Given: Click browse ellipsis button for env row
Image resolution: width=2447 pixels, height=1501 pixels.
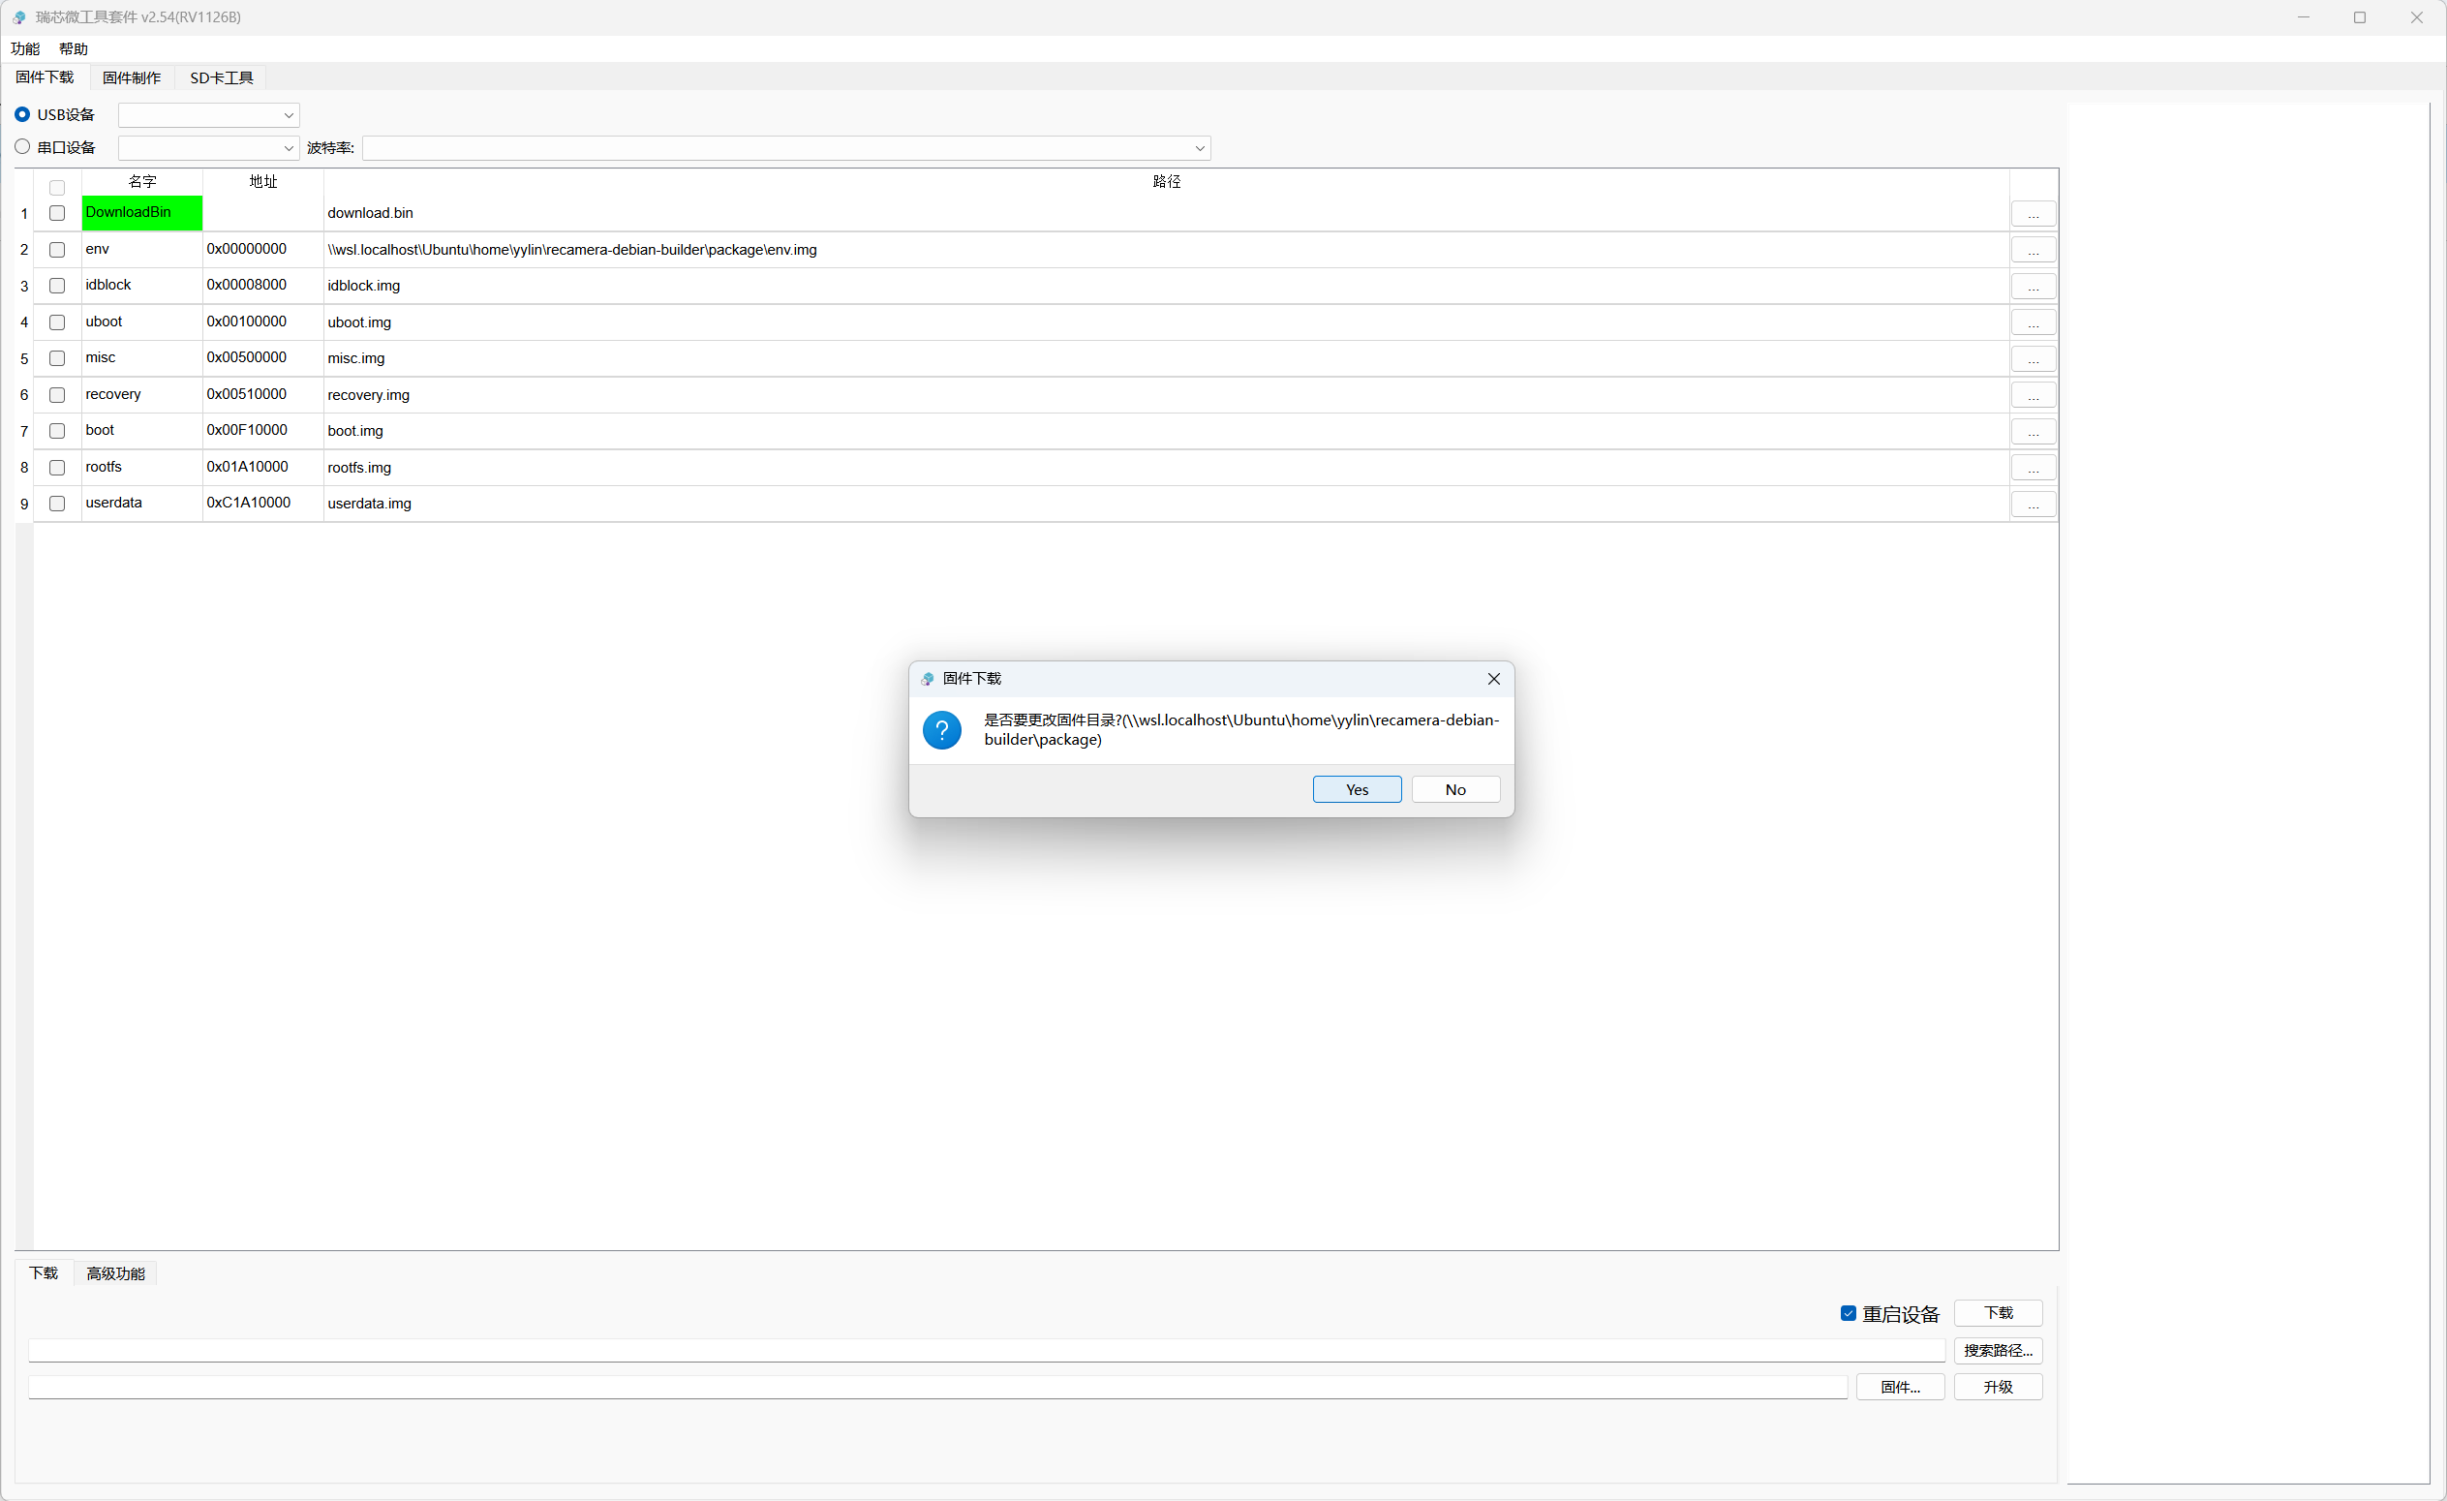Looking at the screenshot, I should (2033, 251).
